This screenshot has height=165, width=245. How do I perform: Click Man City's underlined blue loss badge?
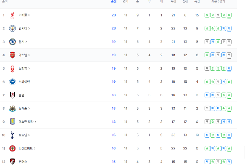click(x=229, y=29)
